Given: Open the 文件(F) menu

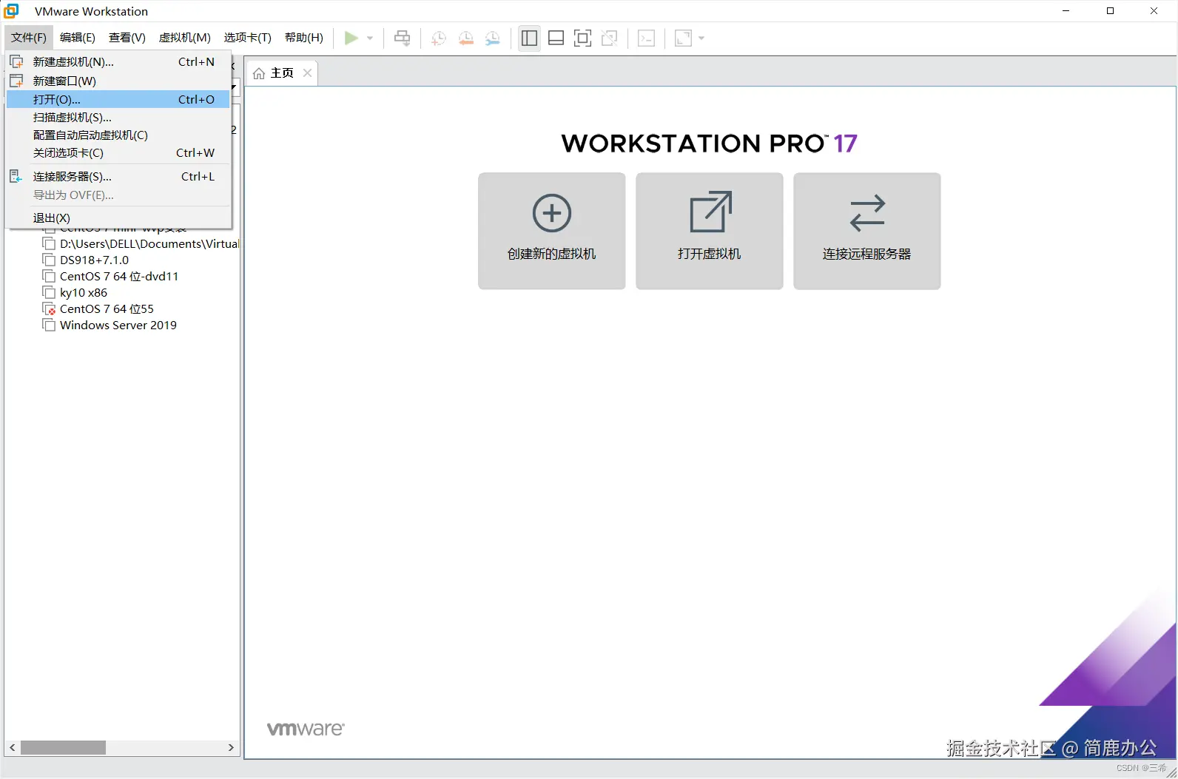Looking at the screenshot, I should 29,38.
